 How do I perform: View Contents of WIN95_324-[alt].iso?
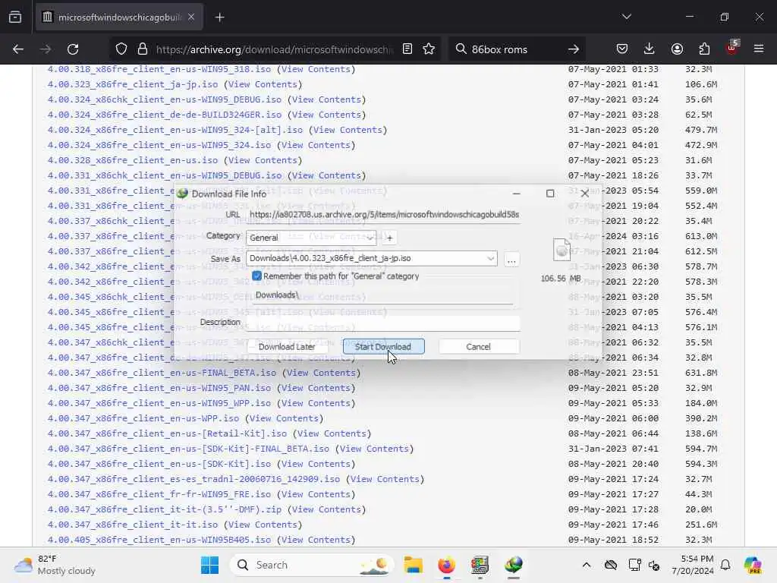click(348, 130)
